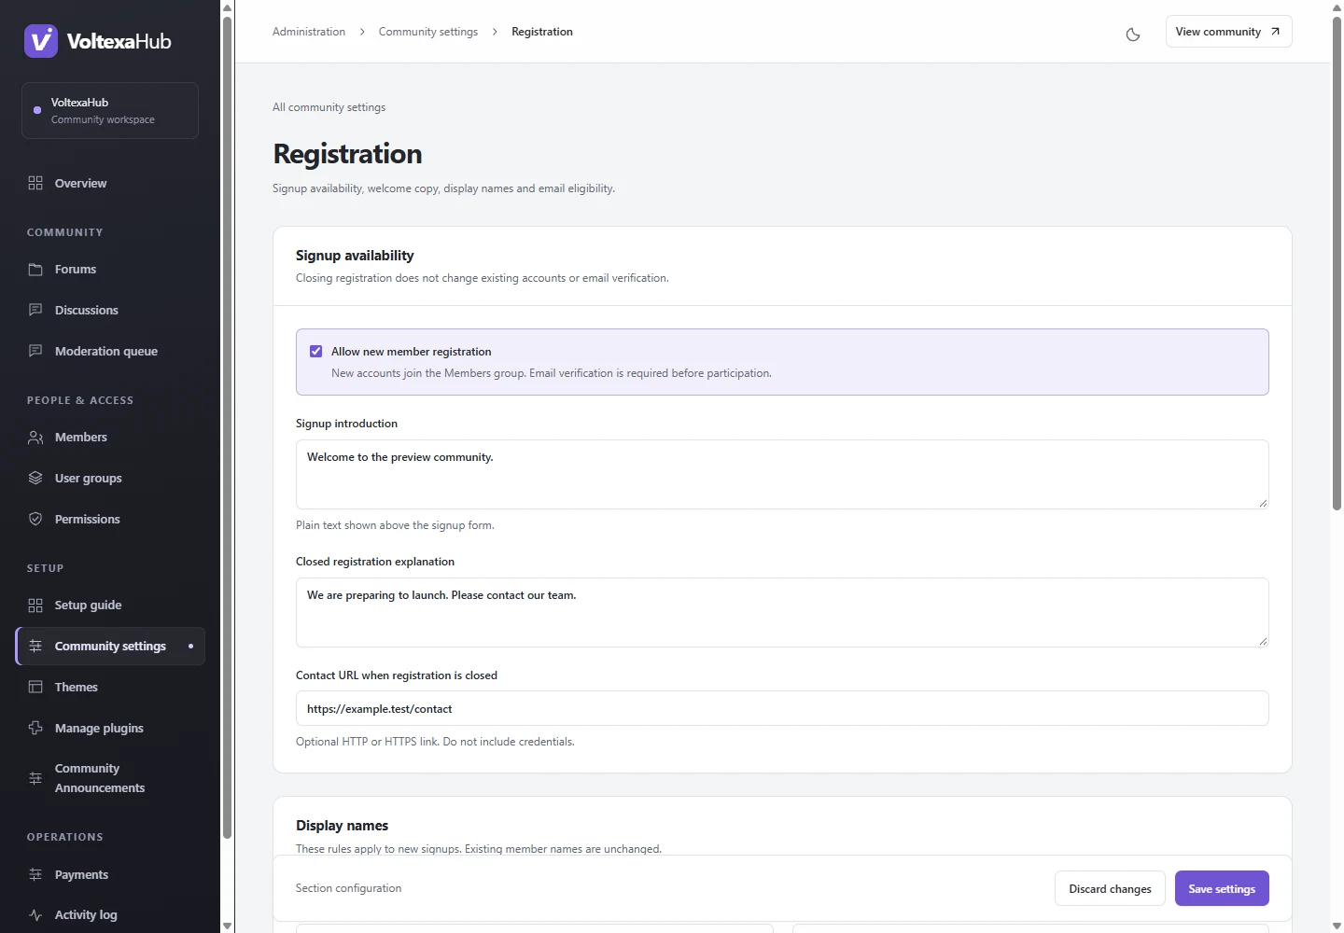Click the Contact URL input field

click(x=782, y=708)
